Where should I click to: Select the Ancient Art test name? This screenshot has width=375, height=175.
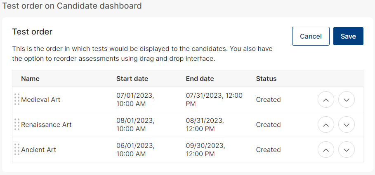38,150
